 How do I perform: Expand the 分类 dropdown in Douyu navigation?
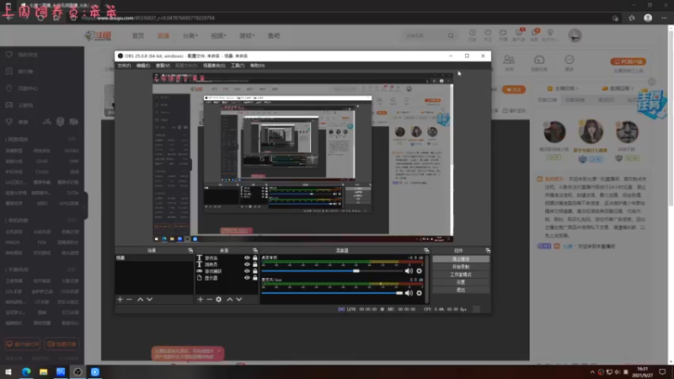[190, 35]
